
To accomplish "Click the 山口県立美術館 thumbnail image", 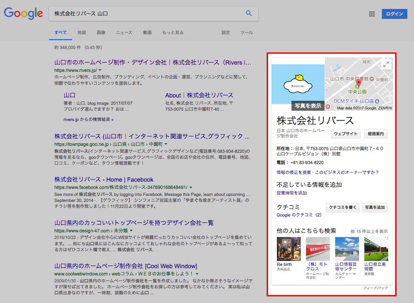I will pos(376,249).
